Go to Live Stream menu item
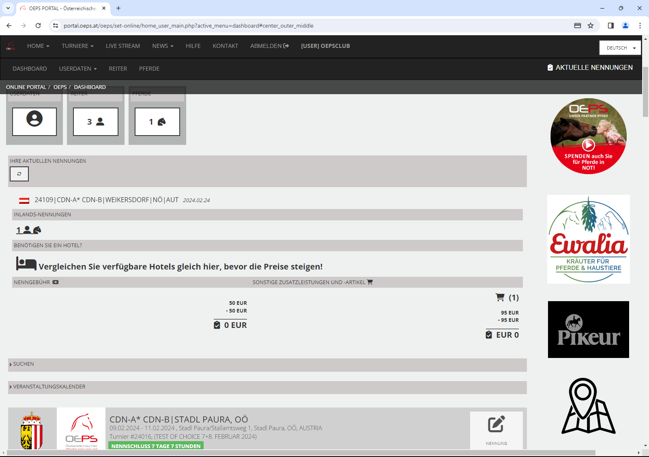Image resolution: width=649 pixels, height=457 pixels. [122, 46]
